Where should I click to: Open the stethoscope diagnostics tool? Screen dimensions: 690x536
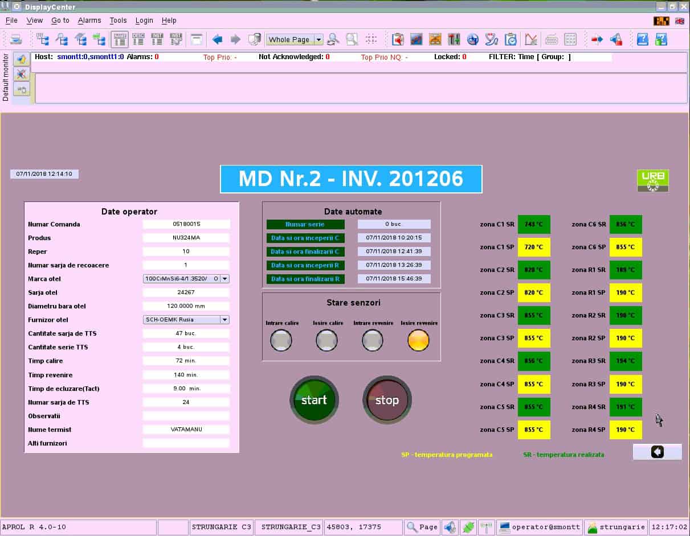tap(491, 39)
